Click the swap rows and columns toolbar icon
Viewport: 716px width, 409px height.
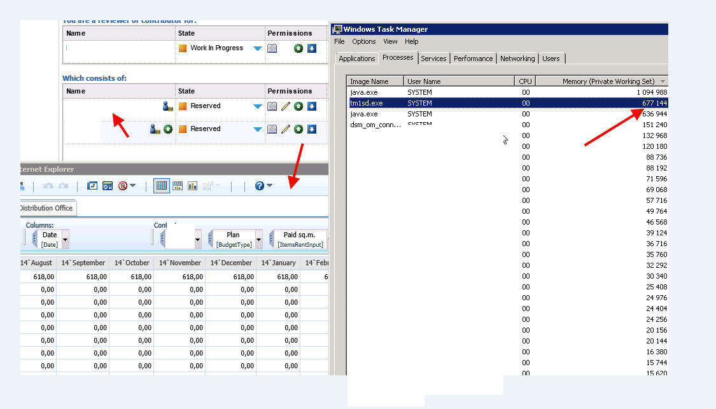click(92, 186)
